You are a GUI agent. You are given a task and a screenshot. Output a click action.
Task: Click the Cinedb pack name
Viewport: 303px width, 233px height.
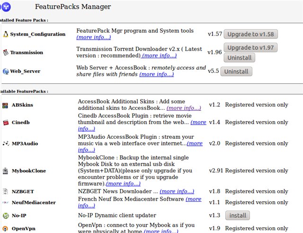pos(21,122)
